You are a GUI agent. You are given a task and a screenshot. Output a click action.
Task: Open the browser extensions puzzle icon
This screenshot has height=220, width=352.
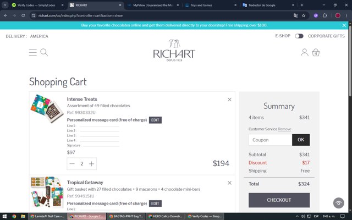point(324,15)
